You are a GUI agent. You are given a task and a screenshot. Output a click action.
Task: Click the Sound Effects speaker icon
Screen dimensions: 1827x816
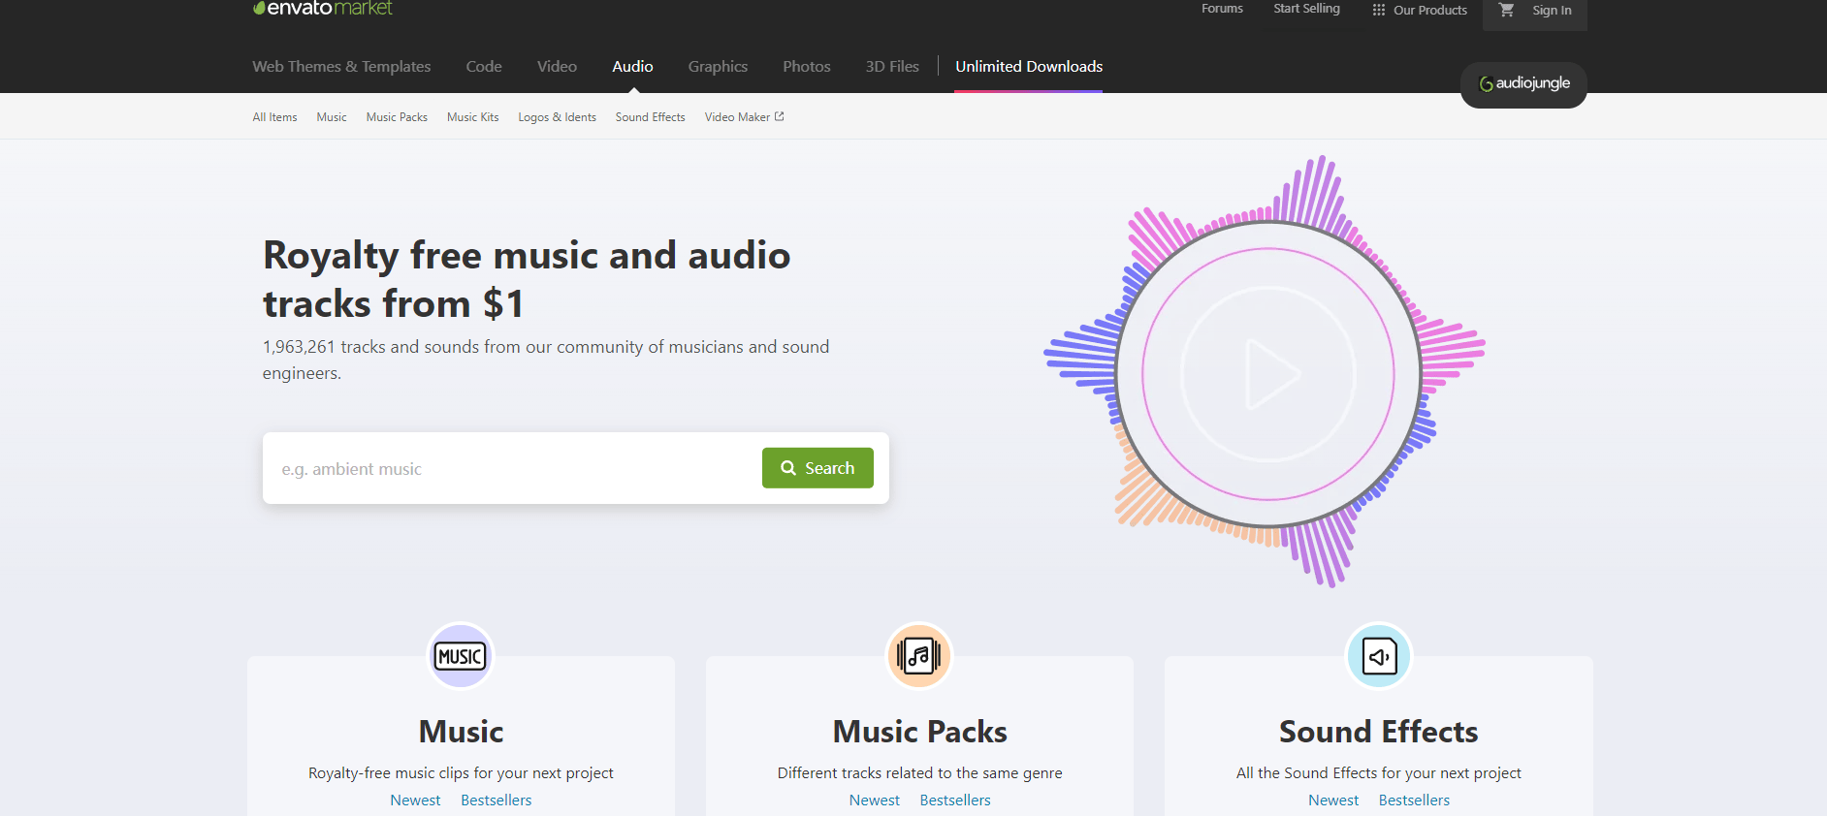[x=1378, y=656]
